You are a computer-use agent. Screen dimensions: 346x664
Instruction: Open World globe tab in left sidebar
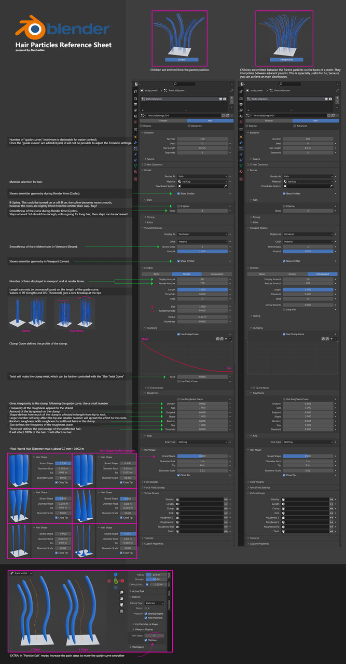(135, 122)
